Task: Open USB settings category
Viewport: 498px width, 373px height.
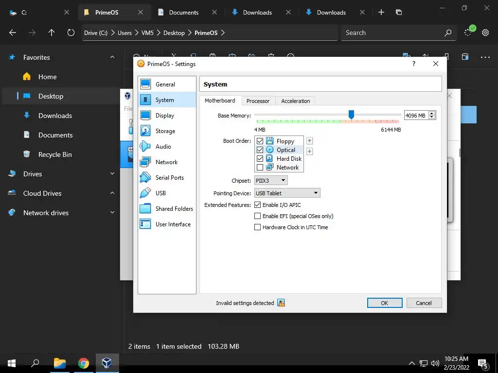Action: [167, 193]
